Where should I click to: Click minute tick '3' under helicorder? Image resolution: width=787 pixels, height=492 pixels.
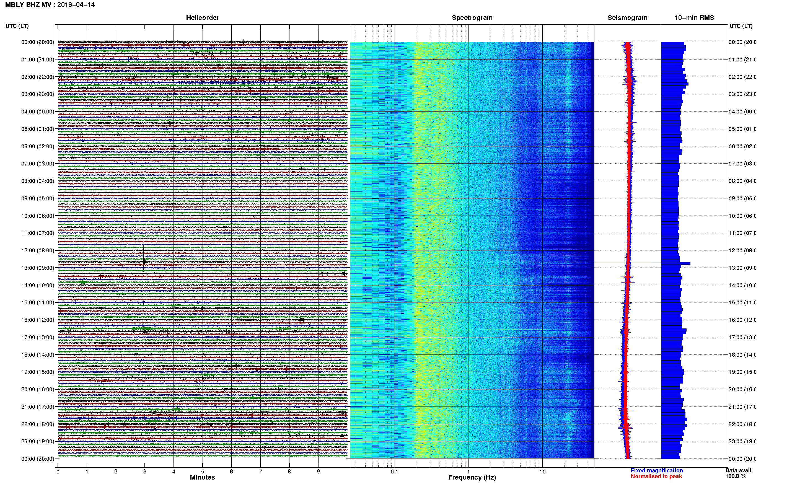coord(145,472)
